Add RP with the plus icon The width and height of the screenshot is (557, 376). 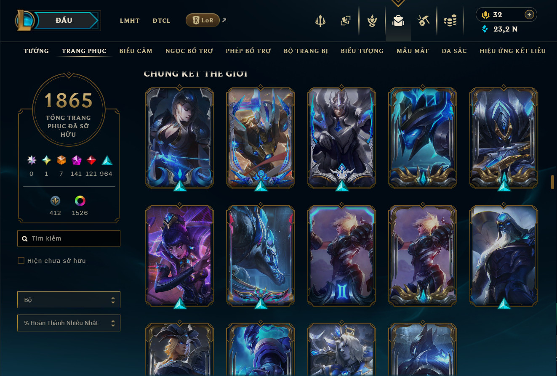529,15
